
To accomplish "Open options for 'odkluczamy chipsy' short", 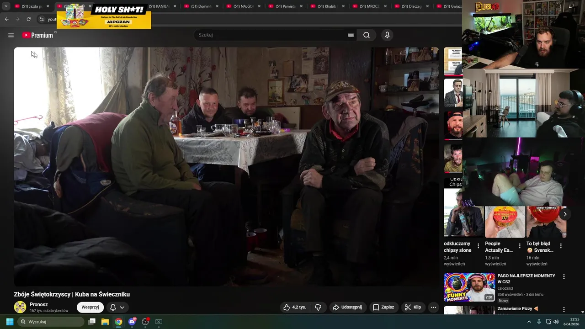I will 479,246.
